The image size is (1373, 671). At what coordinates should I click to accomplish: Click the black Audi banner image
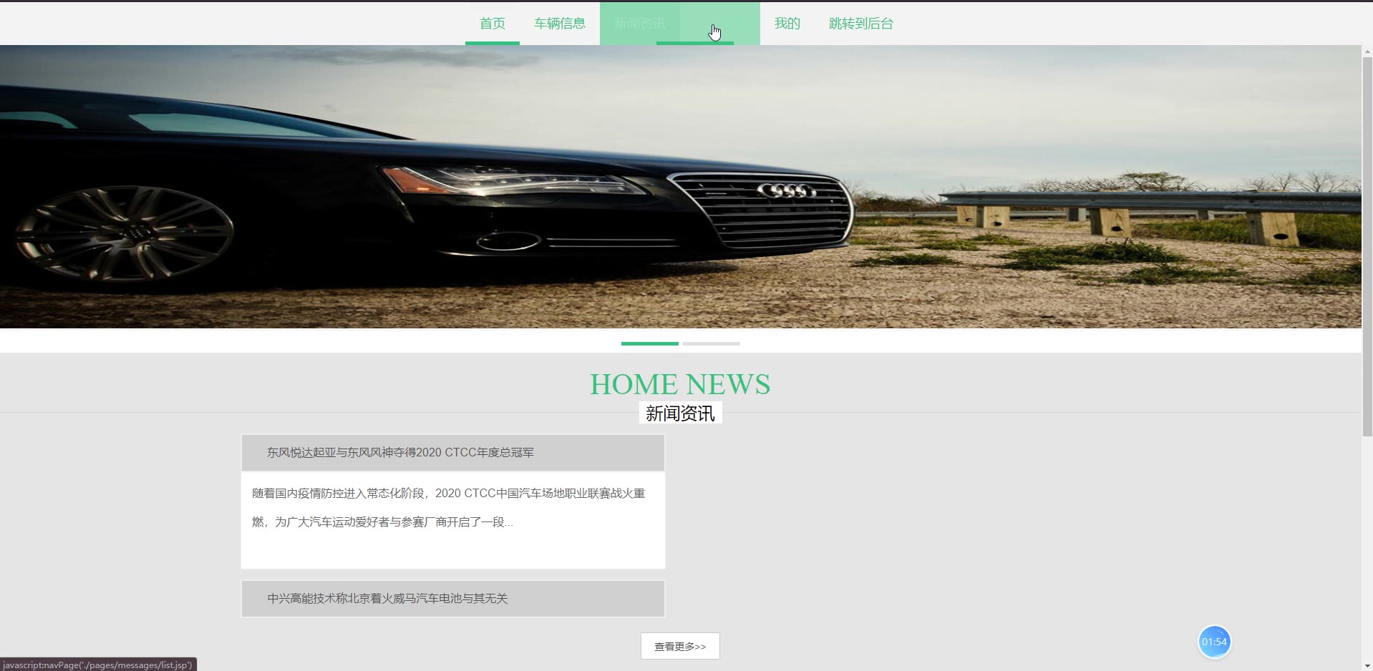[x=680, y=187]
